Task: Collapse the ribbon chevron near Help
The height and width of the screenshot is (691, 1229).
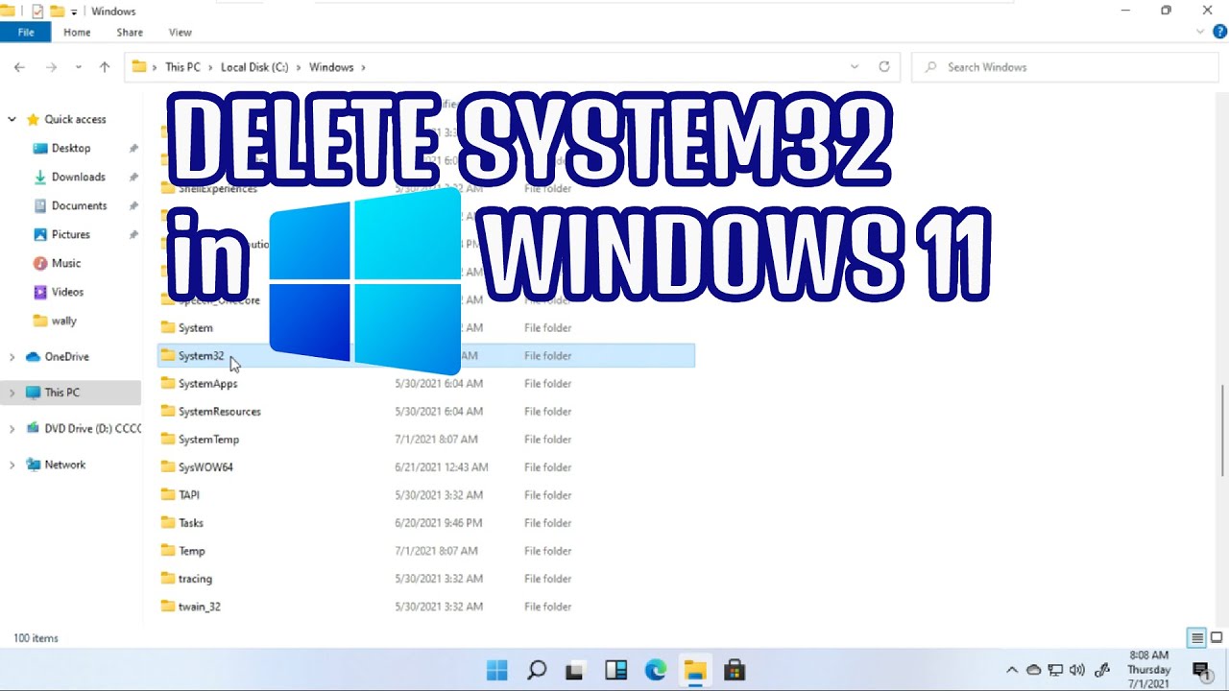Action: 1200,32
